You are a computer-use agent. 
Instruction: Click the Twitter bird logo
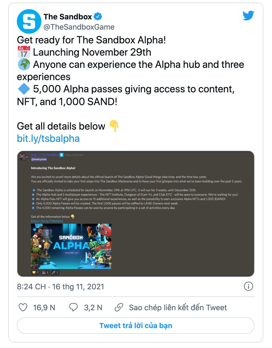coord(248,16)
